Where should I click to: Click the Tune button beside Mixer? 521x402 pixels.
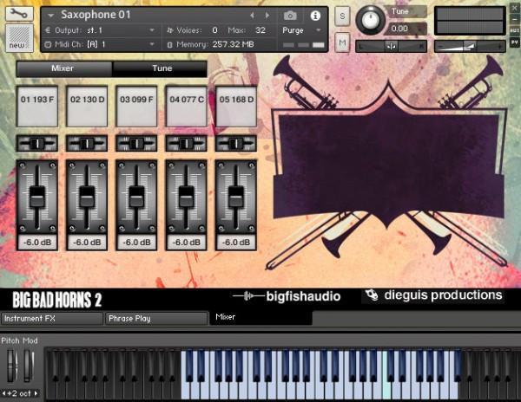click(160, 69)
